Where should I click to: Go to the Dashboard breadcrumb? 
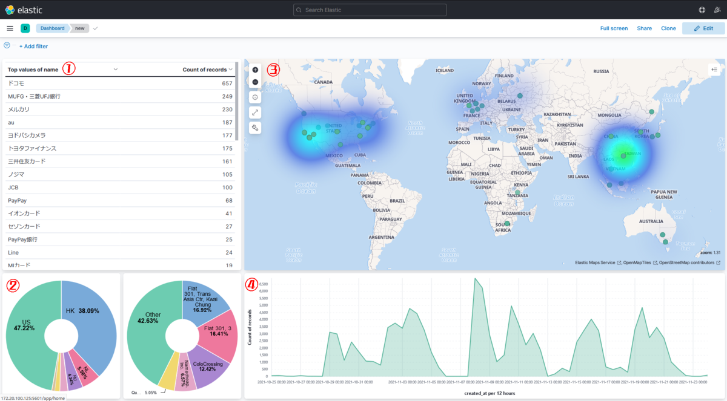coord(53,28)
